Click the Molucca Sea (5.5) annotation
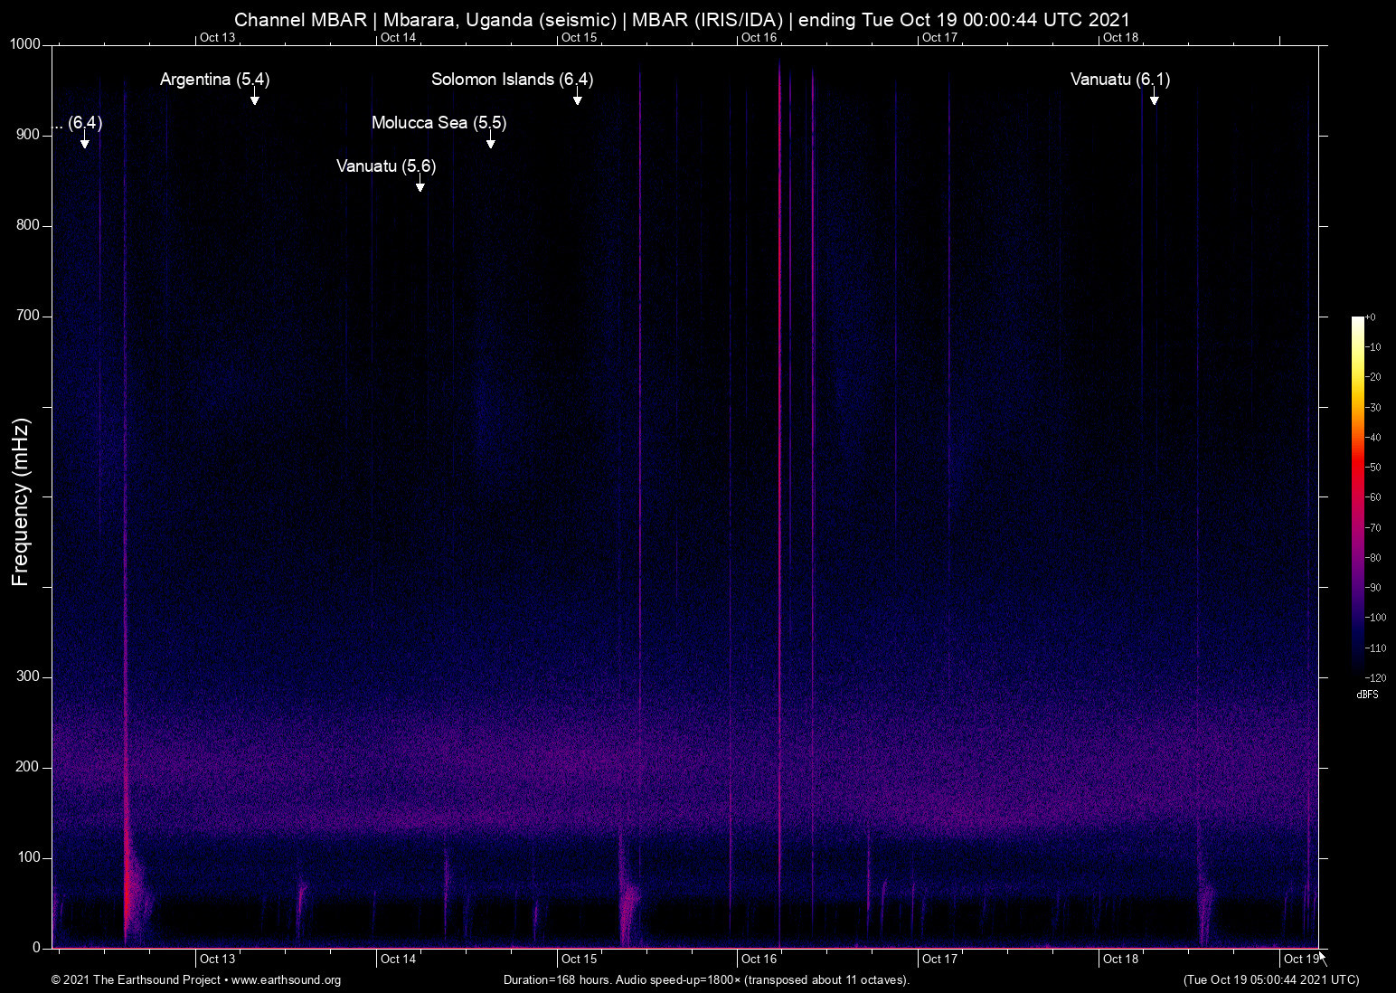The image size is (1396, 993). click(439, 122)
